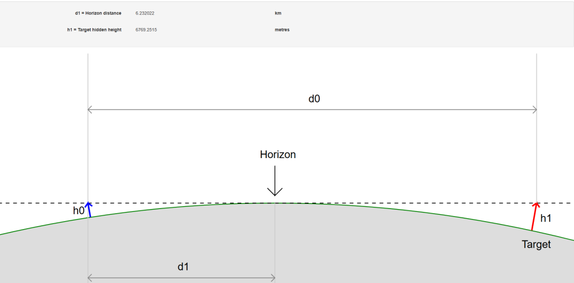Click the red h1 hidden height arrow
Image resolution: width=574 pixels, height=283 pixels.
[535, 217]
